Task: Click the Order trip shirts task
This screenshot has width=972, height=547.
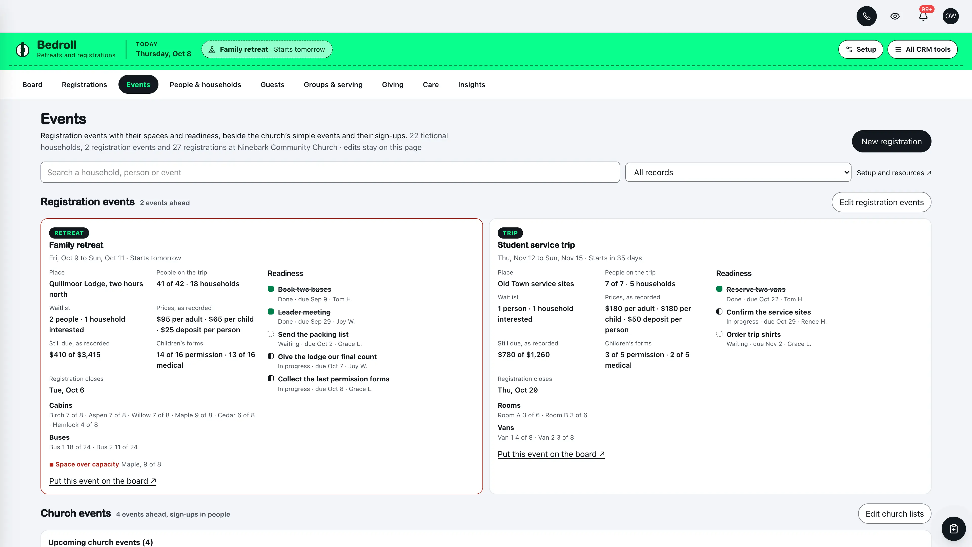Action: 754,335
